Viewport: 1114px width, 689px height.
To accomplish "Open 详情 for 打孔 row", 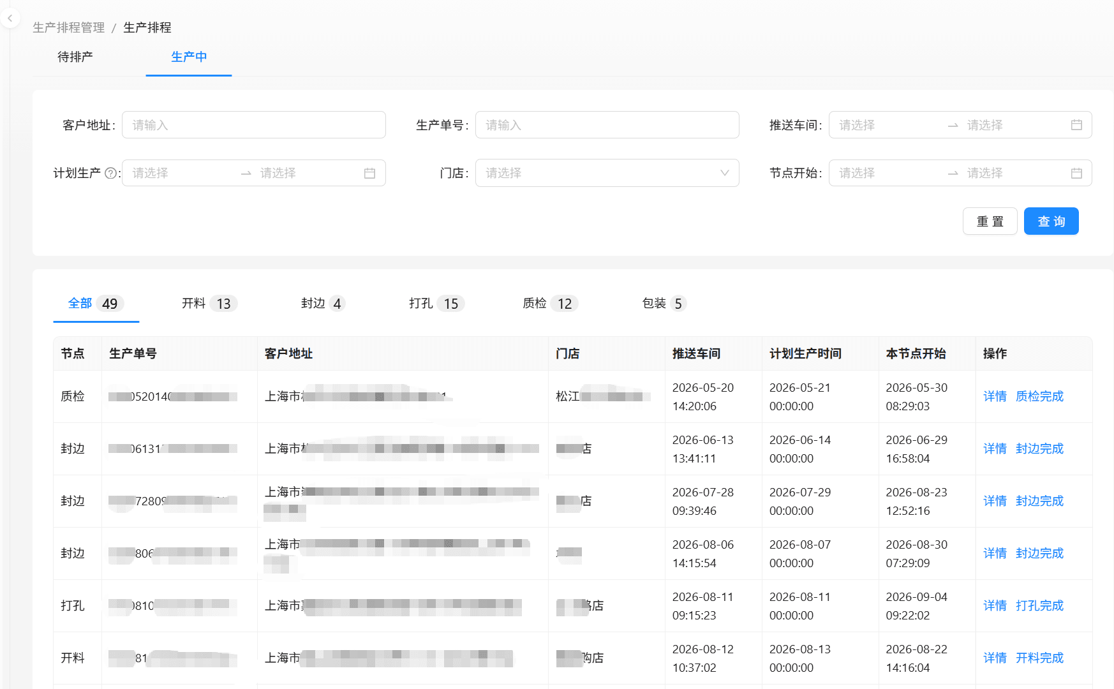I will click(x=995, y=605).
